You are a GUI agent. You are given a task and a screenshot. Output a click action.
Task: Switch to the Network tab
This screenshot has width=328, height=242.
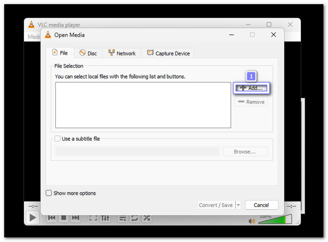(122, 53)
